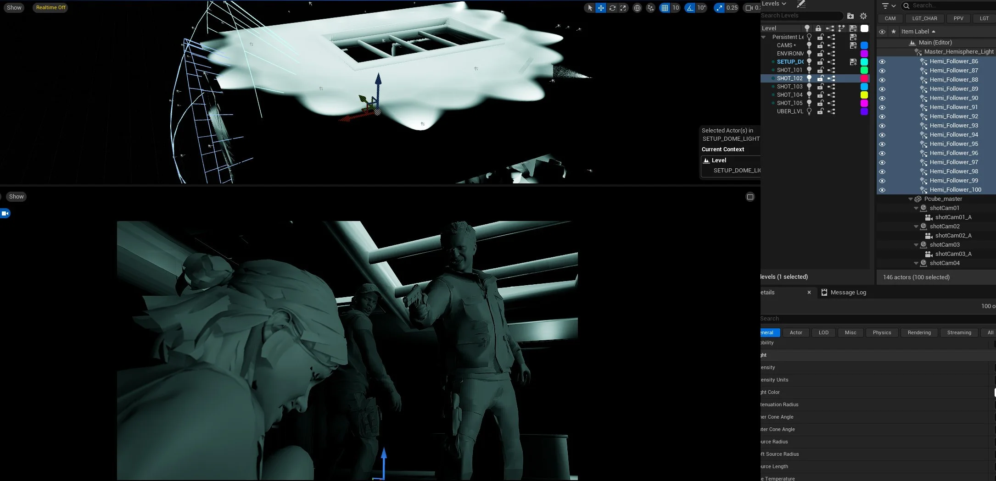Click the eye visibility column header
The width and height of the screenshot is (996, 481).
click(882, 32)
